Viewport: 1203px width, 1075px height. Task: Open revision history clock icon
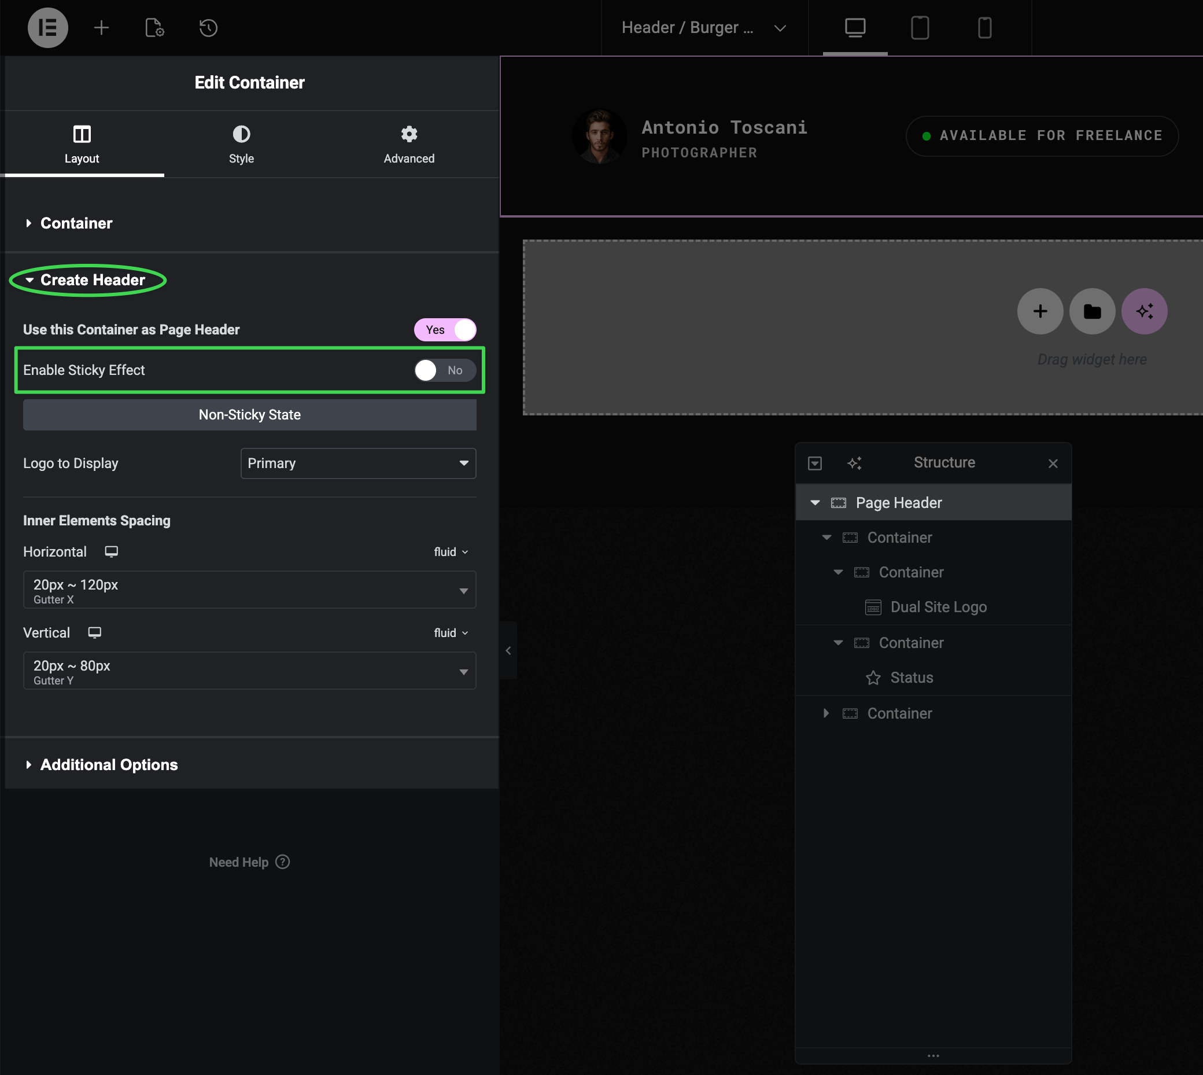point(208,28)
